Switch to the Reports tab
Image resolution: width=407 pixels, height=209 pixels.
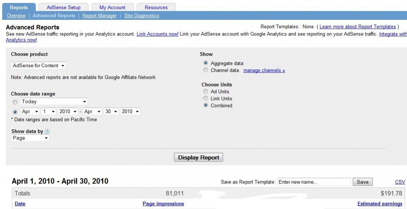click(x=19, y=7)
